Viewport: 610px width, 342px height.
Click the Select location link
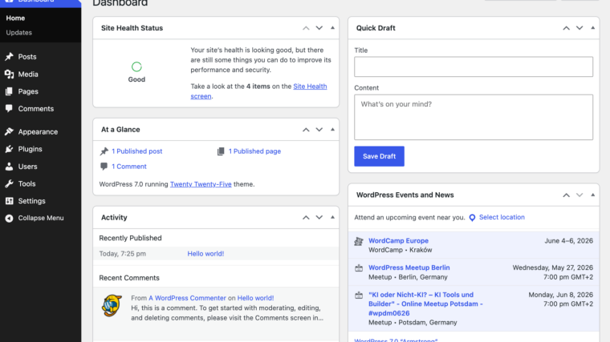pyautogui.click(x=502, y=217)
